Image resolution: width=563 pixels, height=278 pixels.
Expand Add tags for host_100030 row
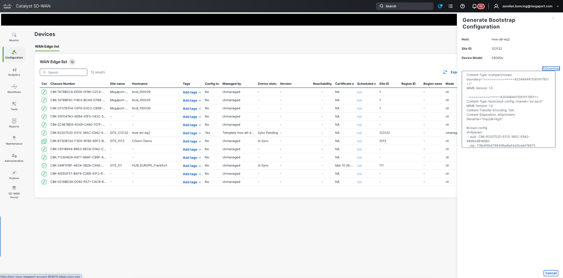[x=192, y=109]
